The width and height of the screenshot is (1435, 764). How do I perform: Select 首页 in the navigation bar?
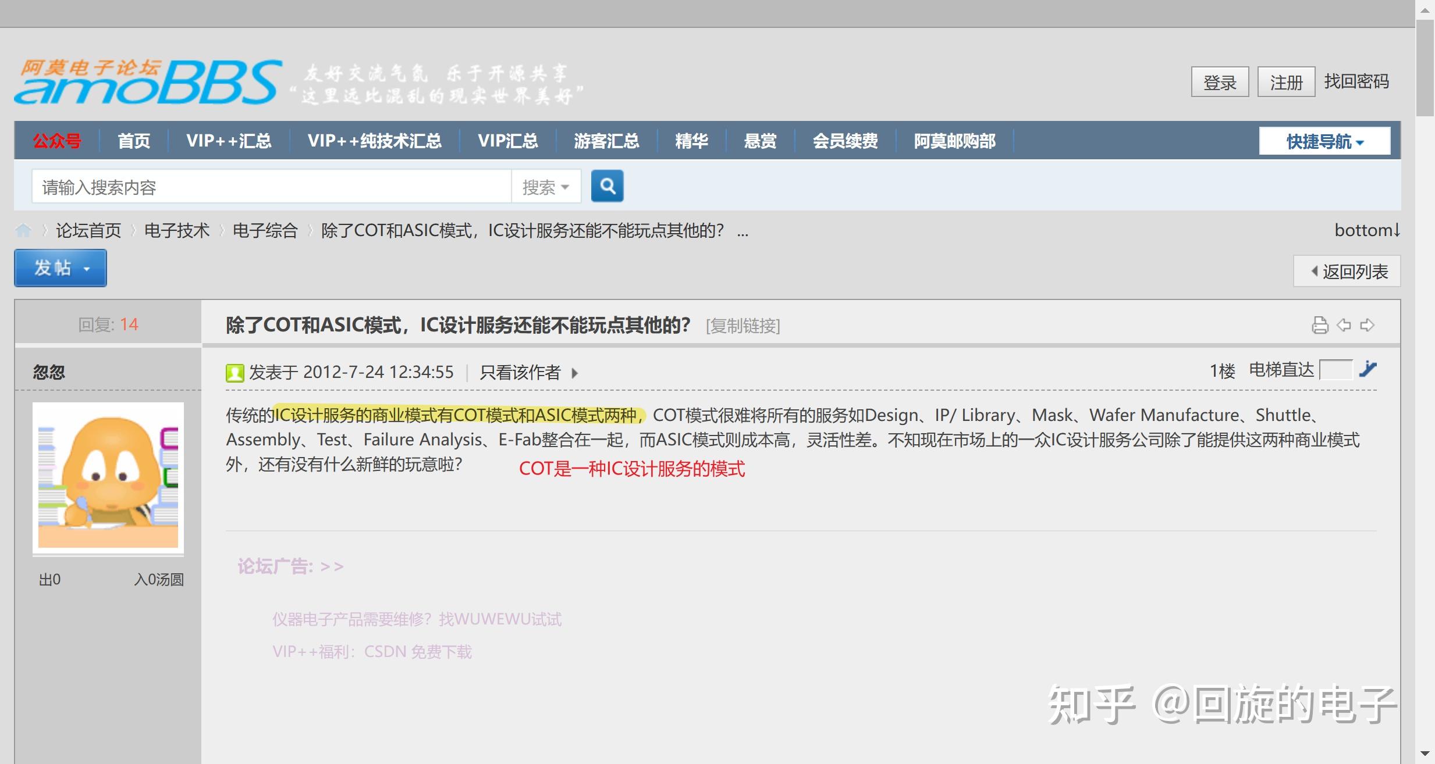click(x=134, y=141)
